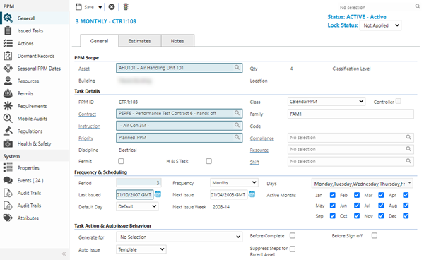Click search icon in Asset field

tap(237, 68)
